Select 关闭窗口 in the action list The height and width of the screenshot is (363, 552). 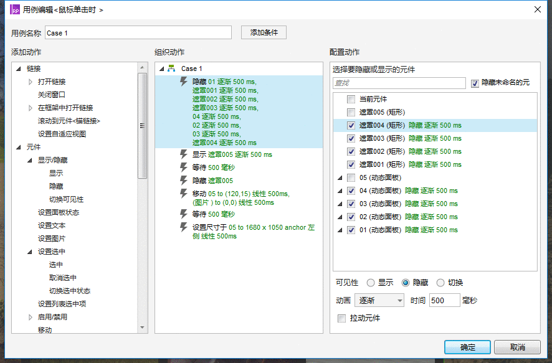(x=51, y=95)
